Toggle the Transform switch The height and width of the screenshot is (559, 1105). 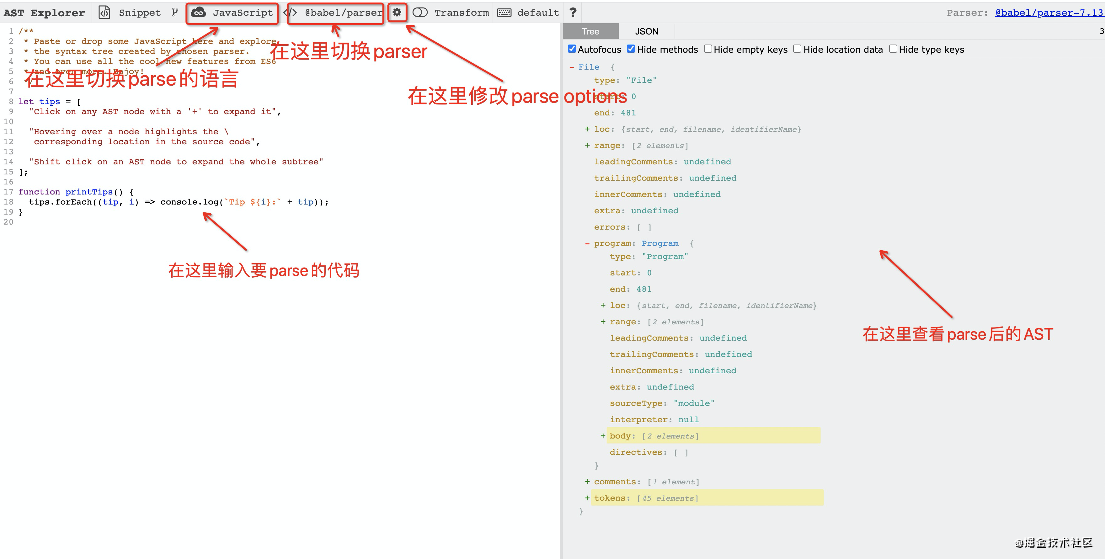[420, 13]
